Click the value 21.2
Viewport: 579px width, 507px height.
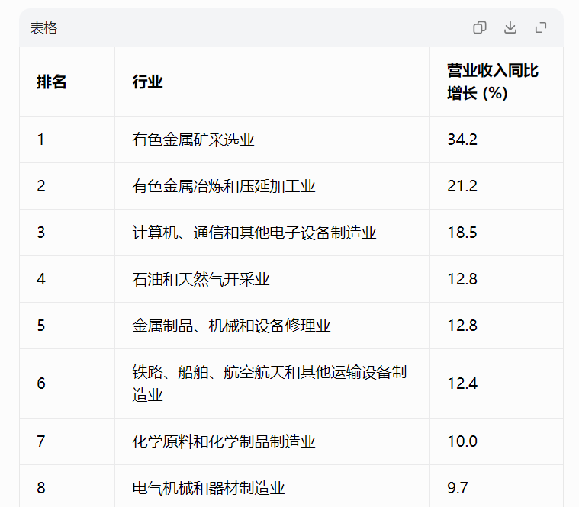[462, 186]
